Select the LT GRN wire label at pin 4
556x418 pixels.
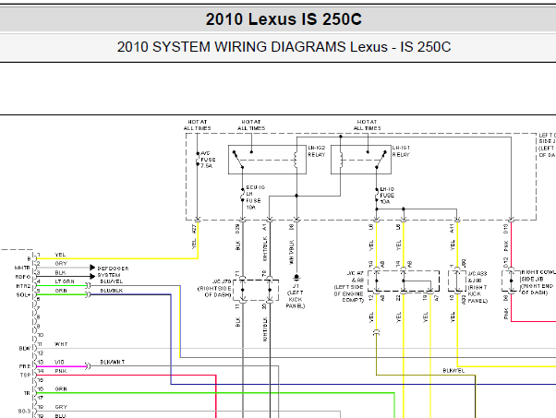pos(65,281)
